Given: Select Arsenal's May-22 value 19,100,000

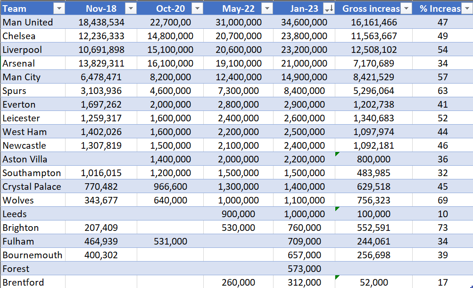Looking at the screenshot, I should coord(238,63).
